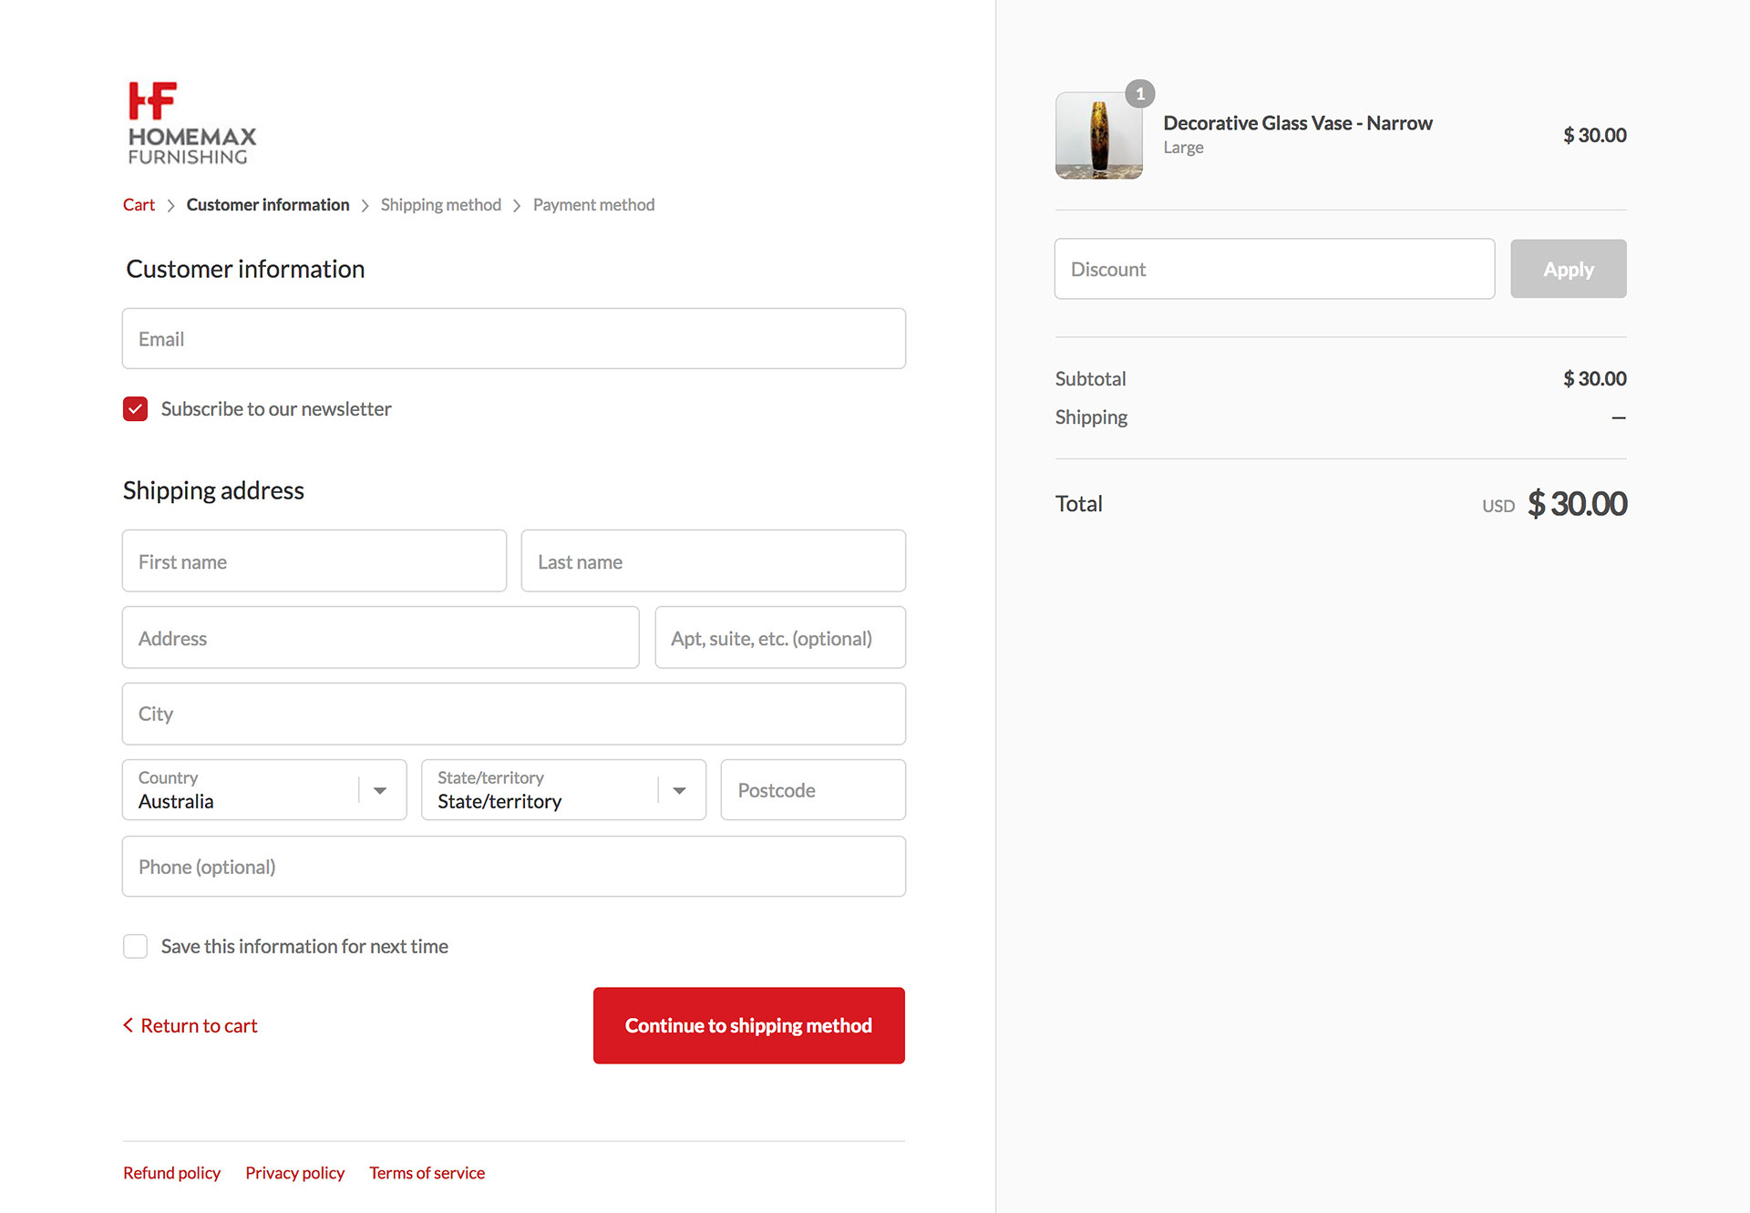The height and width of the screenshot is (1213, 1750).
Task: Select Shipping method breadcrumb step
Action: (440, 205)
